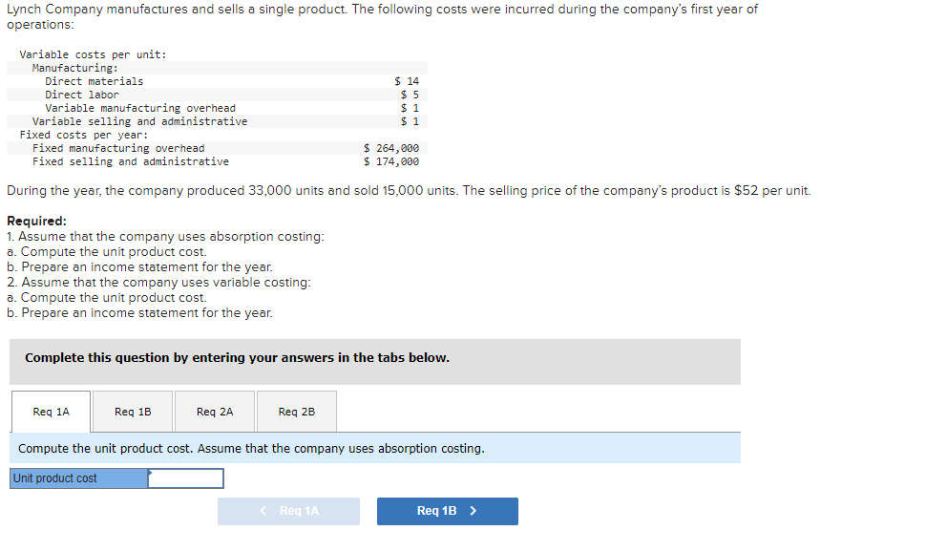Image resolution: width=926 pixels, height=552 pixels.
Task: Switch to the Req 2A tab
Action: coord(214,412)
